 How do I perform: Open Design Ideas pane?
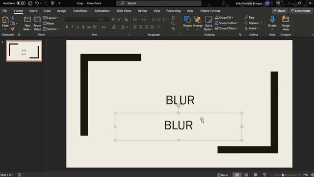(286, 23)
